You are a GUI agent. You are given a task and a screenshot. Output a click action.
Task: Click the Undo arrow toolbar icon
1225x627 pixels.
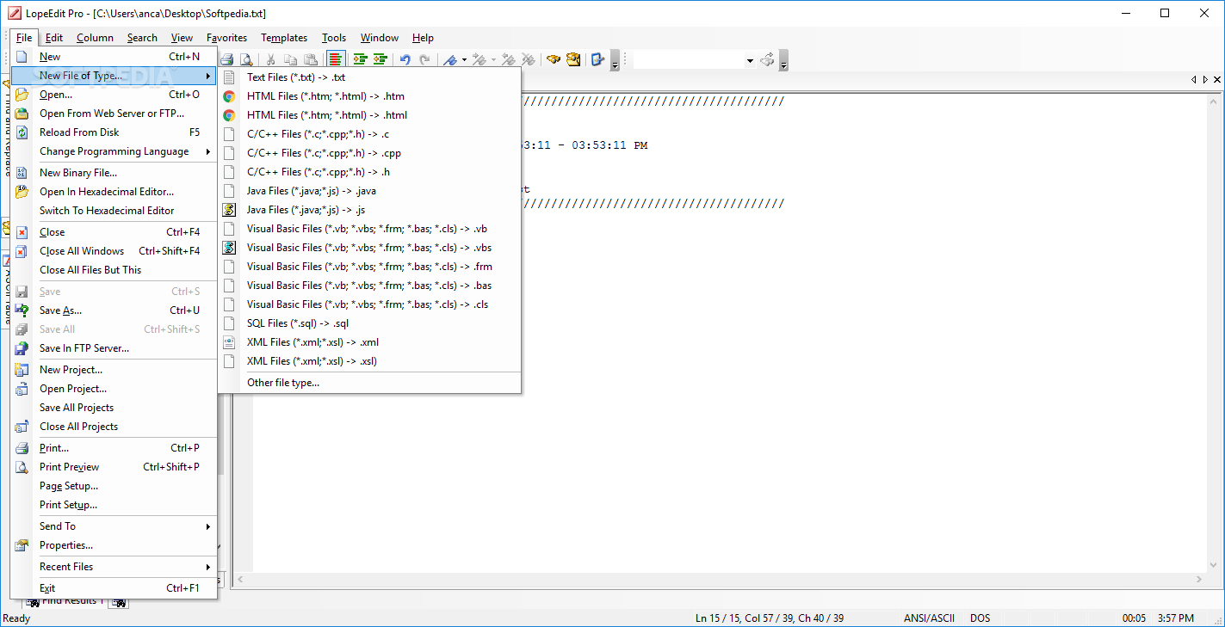(x=405, y=59)
